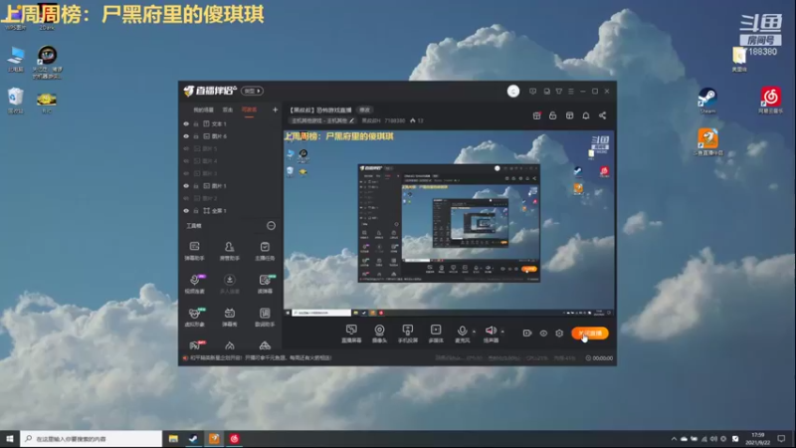Add a 摄像头 camera source
This screenshot has height=448, width=796.
point(379,334)
